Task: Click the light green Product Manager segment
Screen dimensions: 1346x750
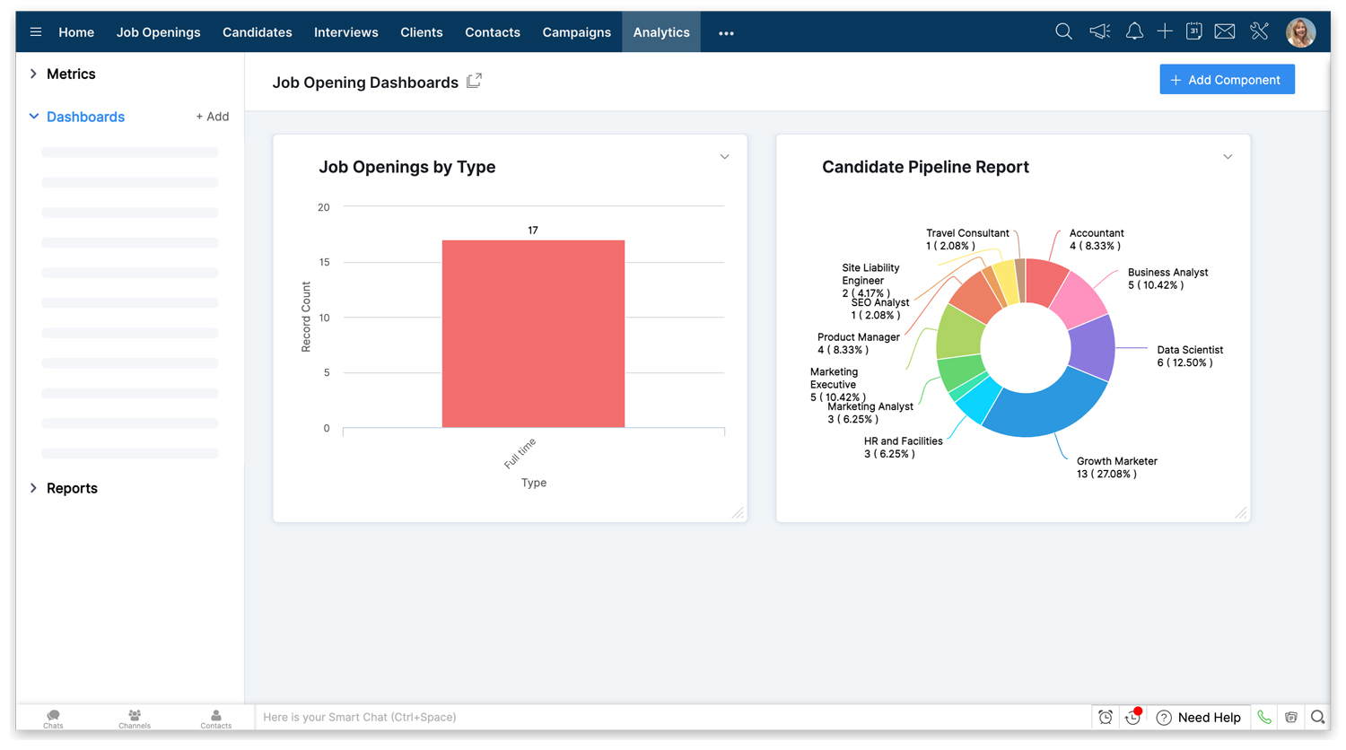Action: pos(960,333)
